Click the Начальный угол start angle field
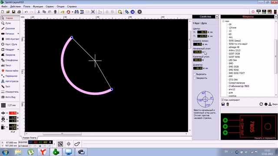 click(198, 52)
